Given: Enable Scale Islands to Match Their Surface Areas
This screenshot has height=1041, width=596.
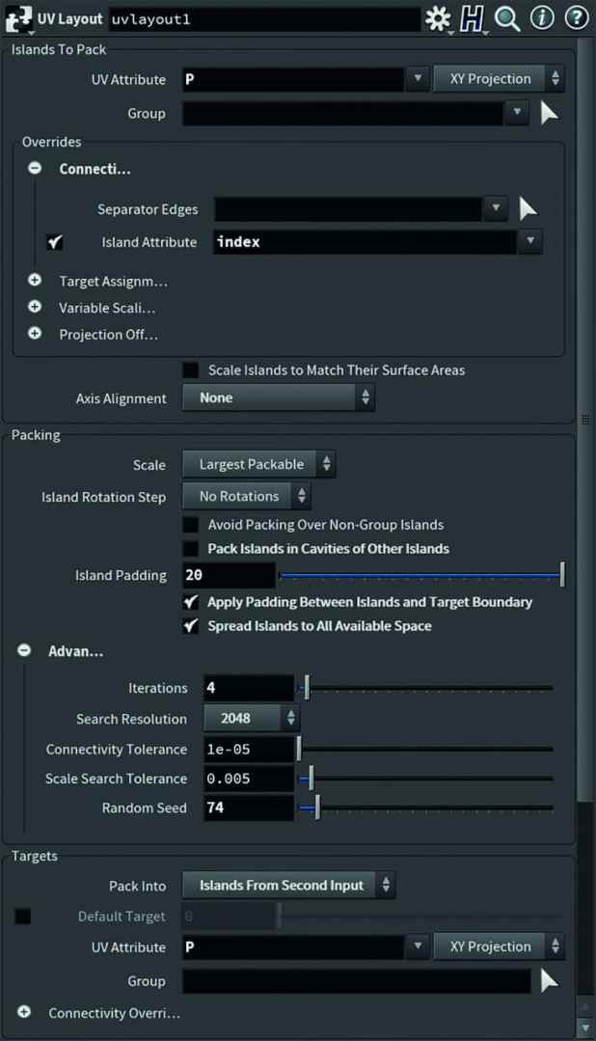Looking at the screenshot, I should (x=190, y=370).
